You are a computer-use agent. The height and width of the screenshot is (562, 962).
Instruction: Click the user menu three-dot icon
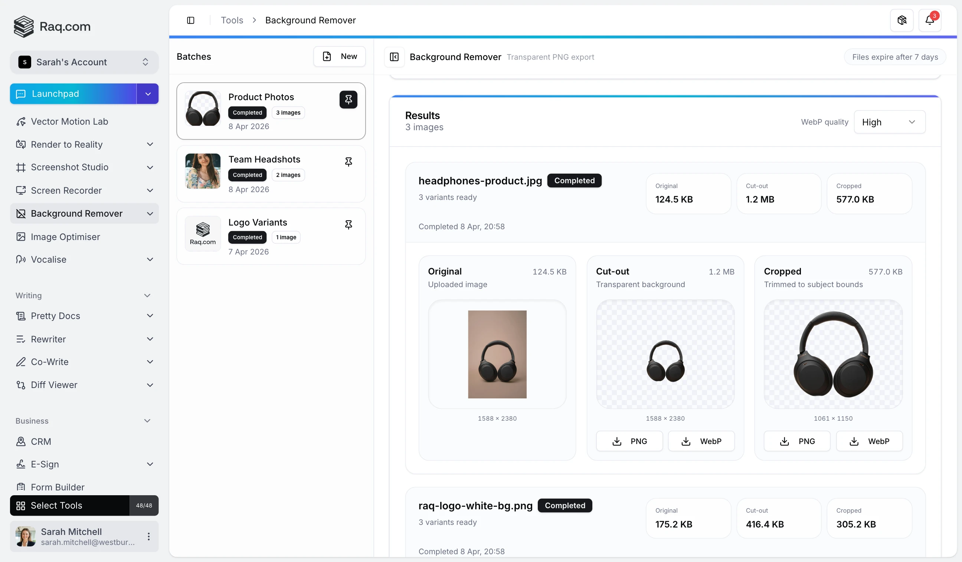(148, 536)
